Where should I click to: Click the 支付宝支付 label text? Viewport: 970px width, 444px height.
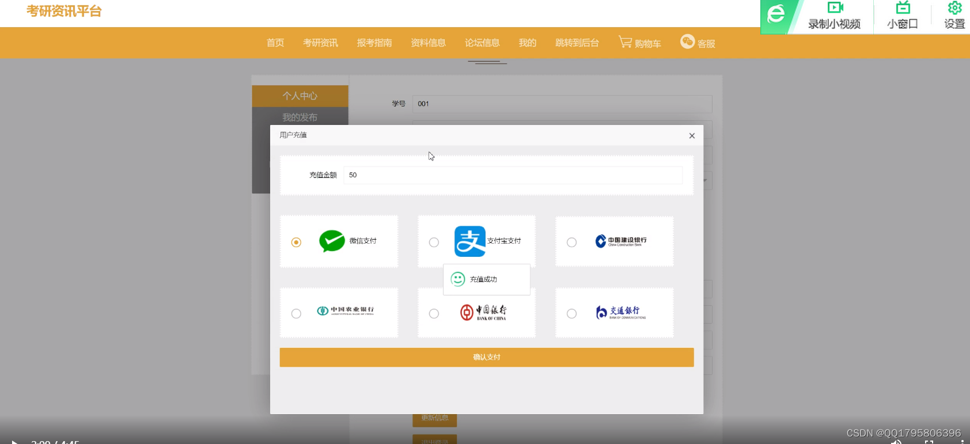click(x=504, y=241)
